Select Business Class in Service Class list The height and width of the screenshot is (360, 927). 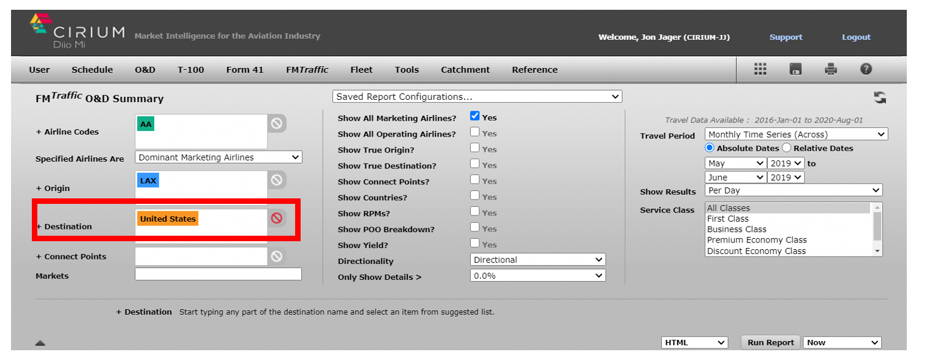click(x=787, y=230)
